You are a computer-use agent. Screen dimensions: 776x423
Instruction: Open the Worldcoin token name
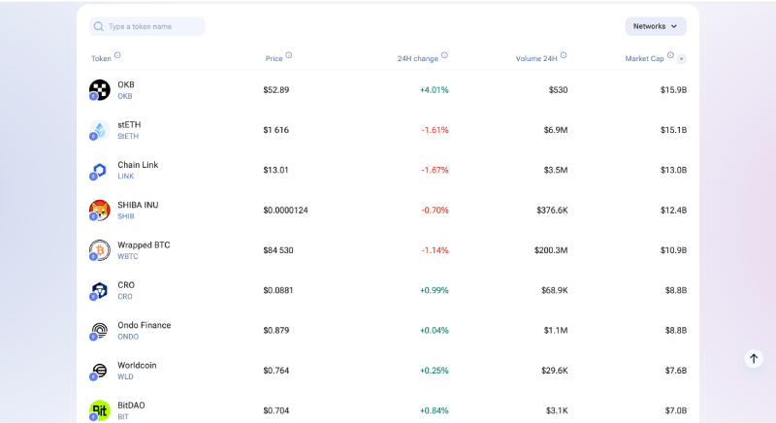click(137, 365)
